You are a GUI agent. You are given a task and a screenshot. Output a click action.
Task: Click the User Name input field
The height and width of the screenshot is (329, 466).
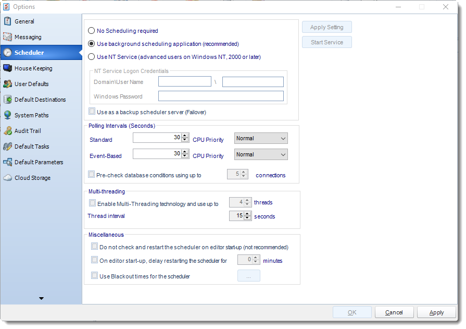click(253, 81)
